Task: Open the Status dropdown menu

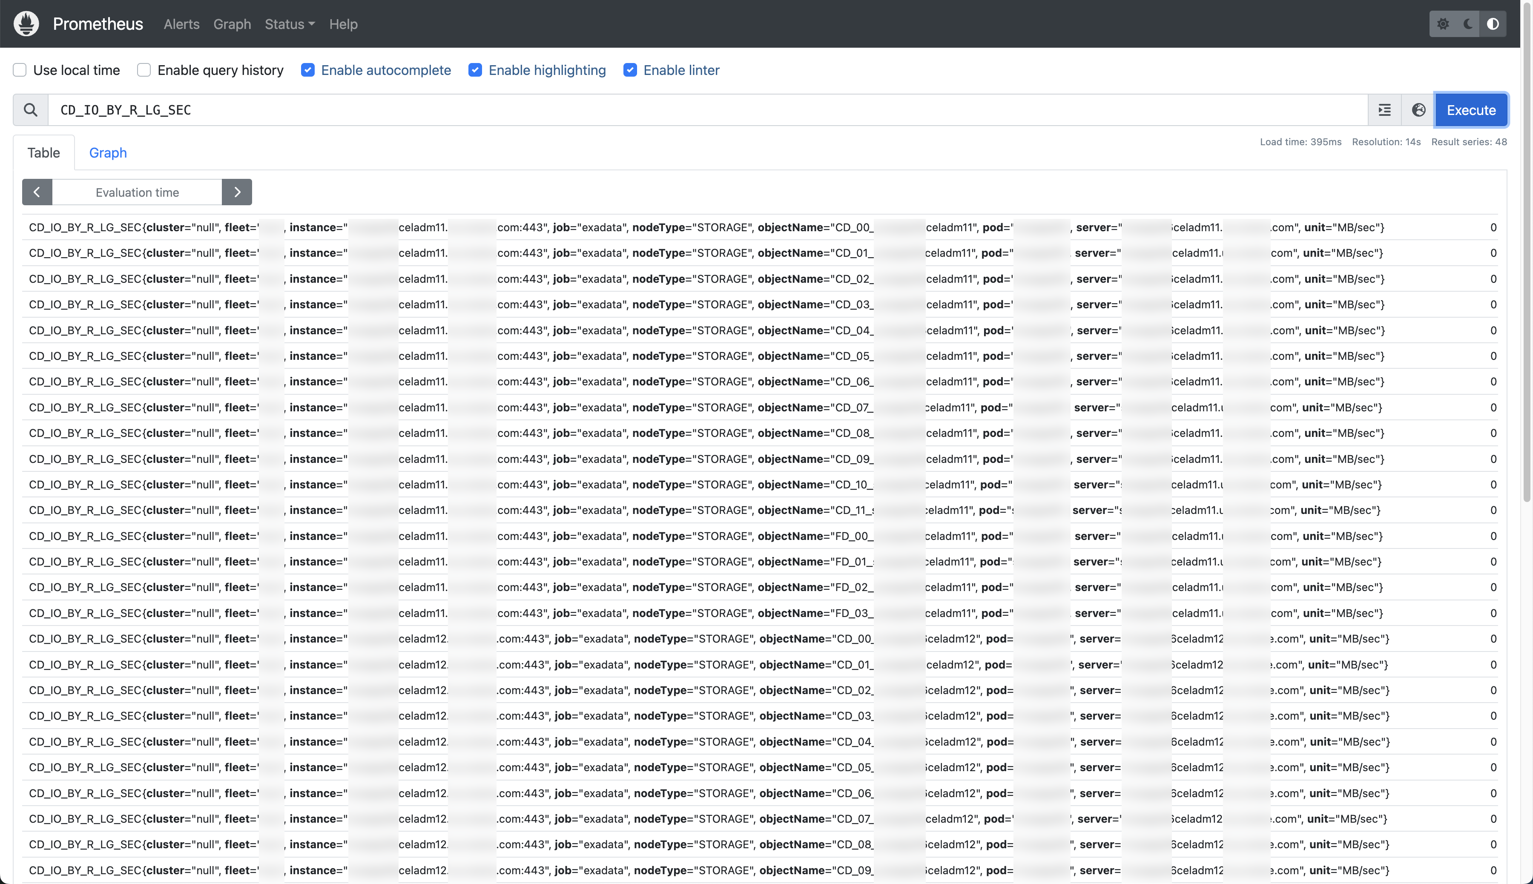Action: point(290,24)
